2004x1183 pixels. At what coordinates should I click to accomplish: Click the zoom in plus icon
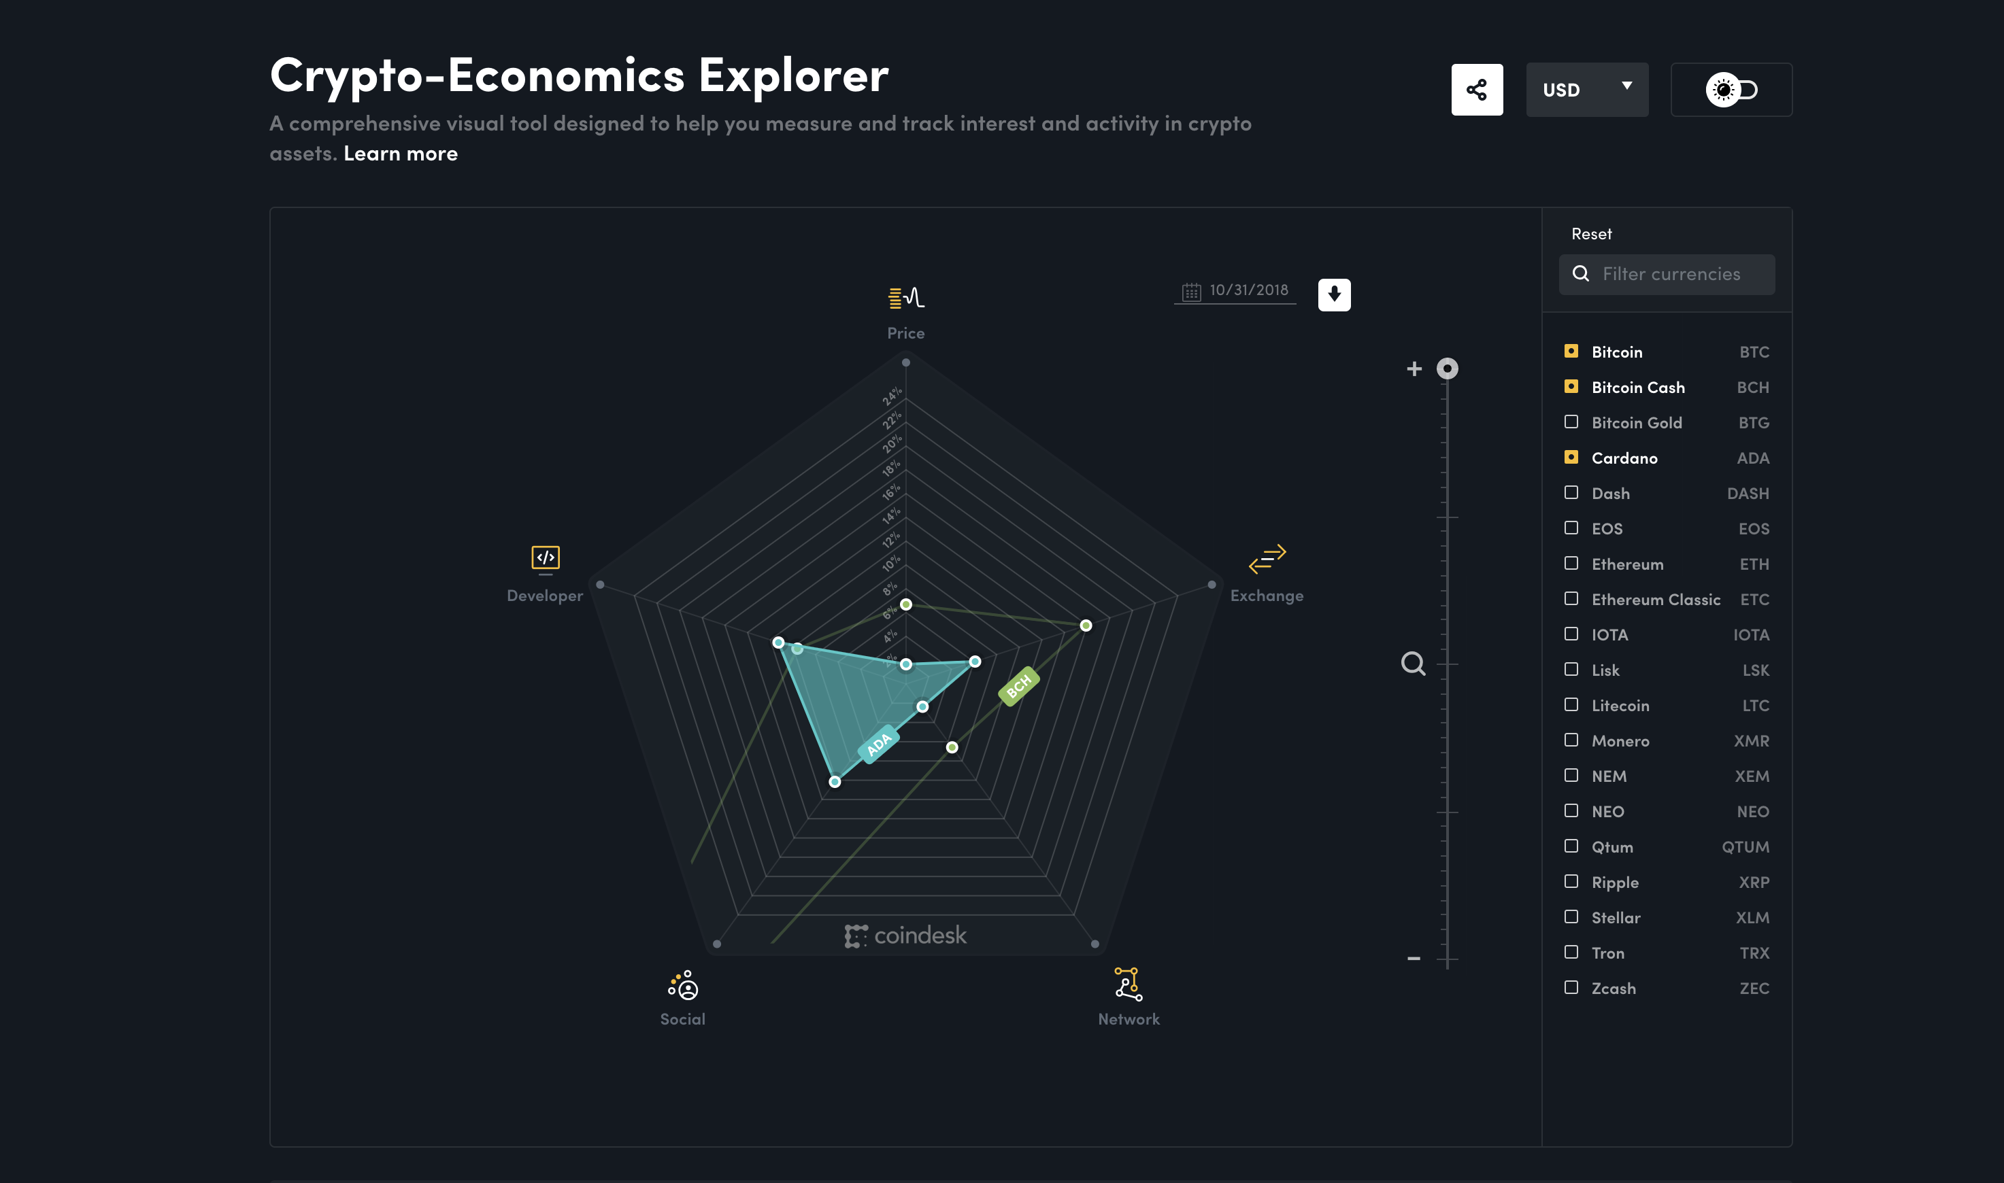1414,369
